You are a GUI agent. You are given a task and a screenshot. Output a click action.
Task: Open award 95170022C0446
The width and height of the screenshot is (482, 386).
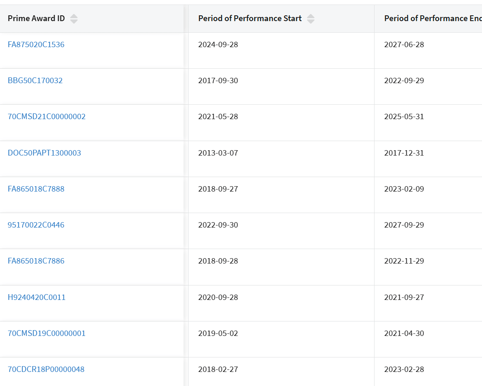coord(36,225)
